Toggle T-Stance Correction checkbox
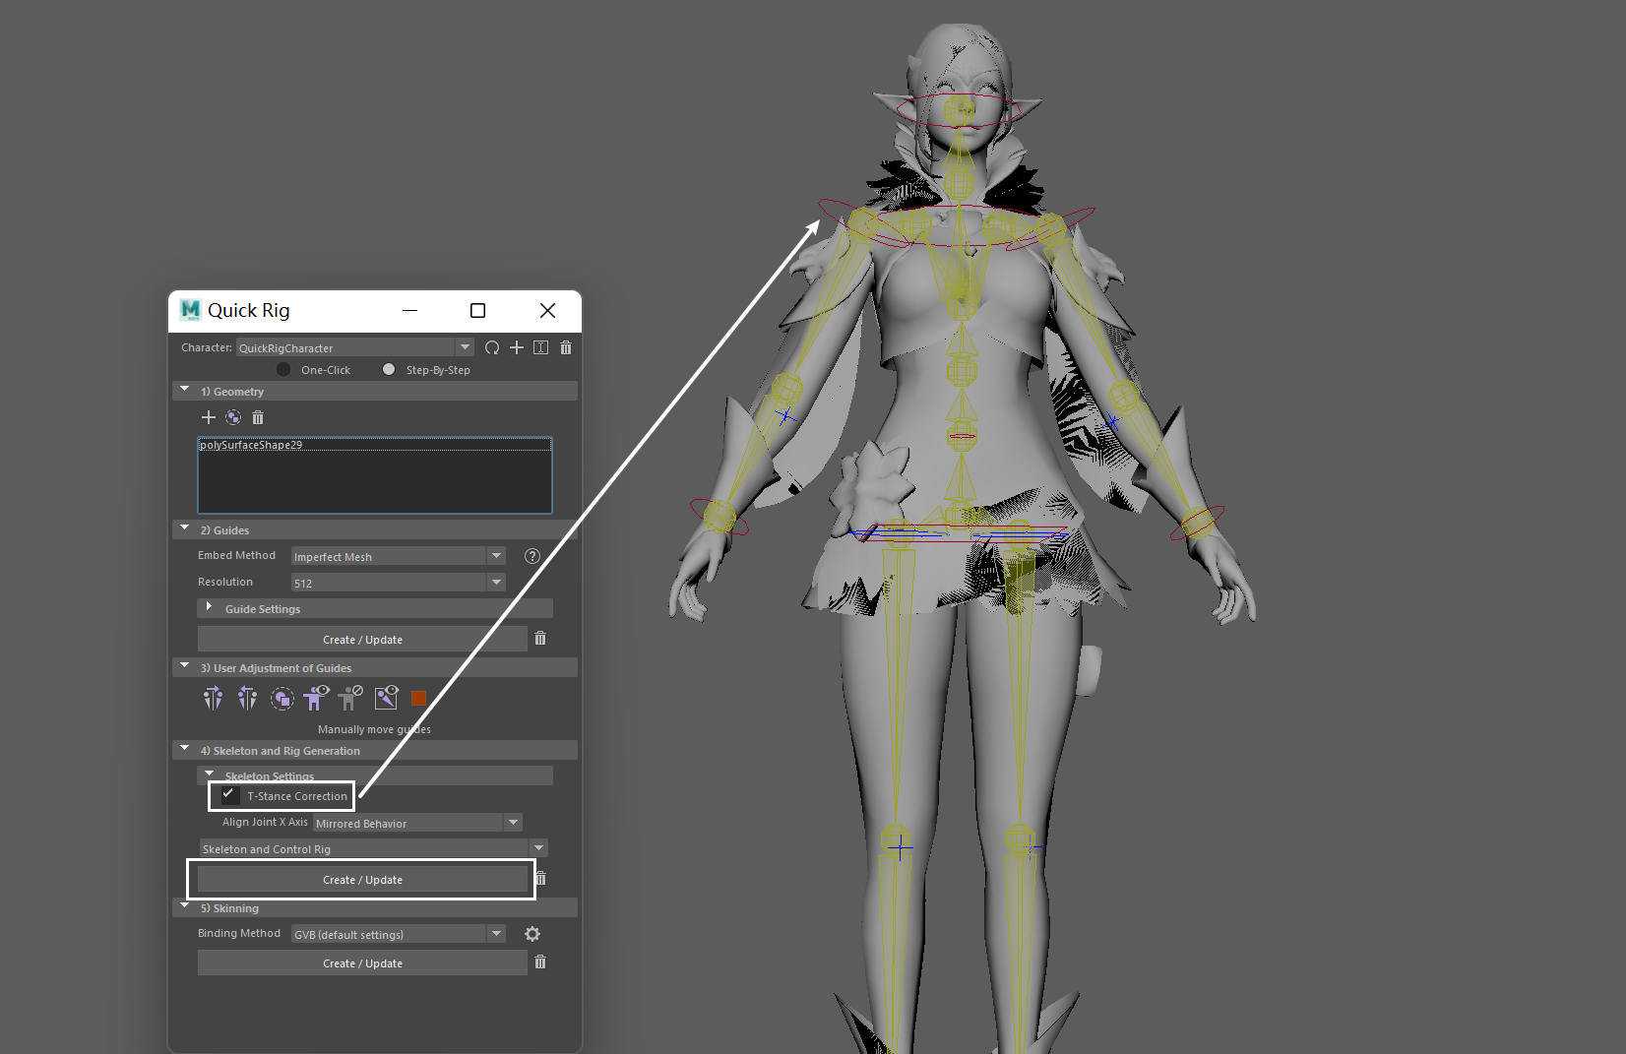 [x=229, y=794]
